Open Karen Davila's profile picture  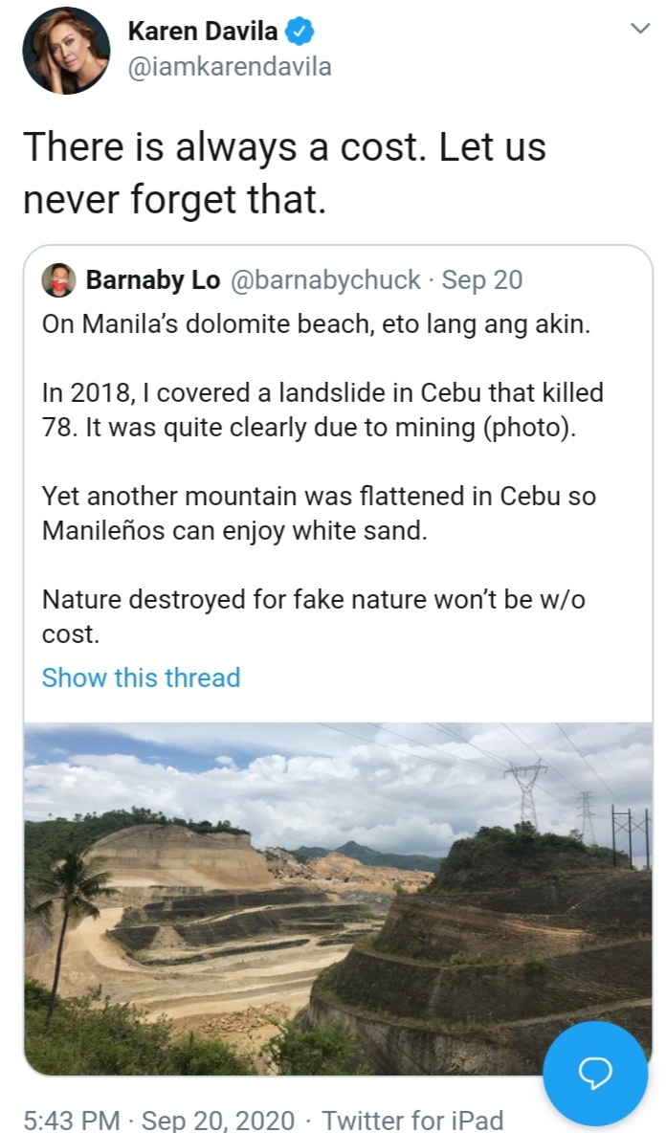coord(66,50)
